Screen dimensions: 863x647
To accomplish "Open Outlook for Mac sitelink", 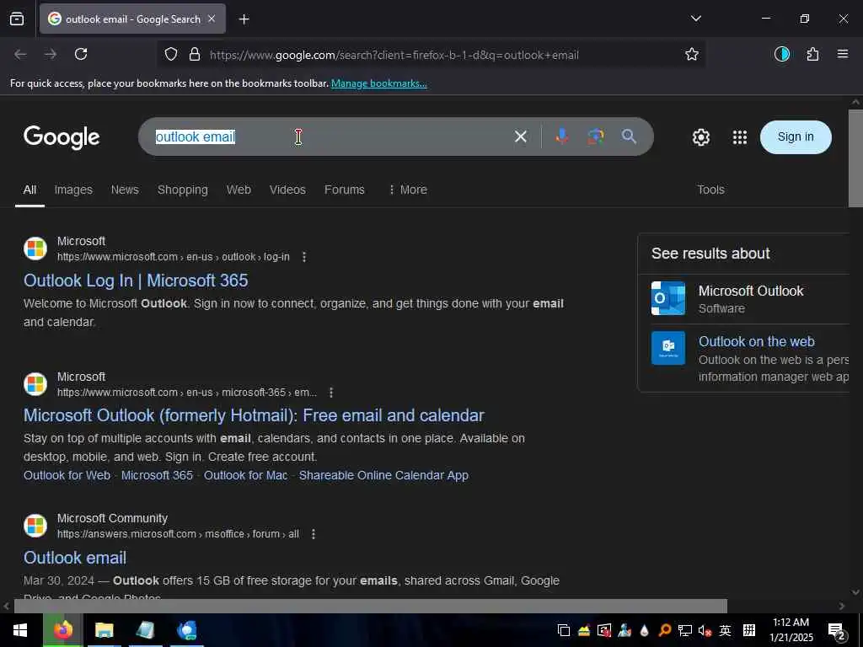I will coord(245,475).
